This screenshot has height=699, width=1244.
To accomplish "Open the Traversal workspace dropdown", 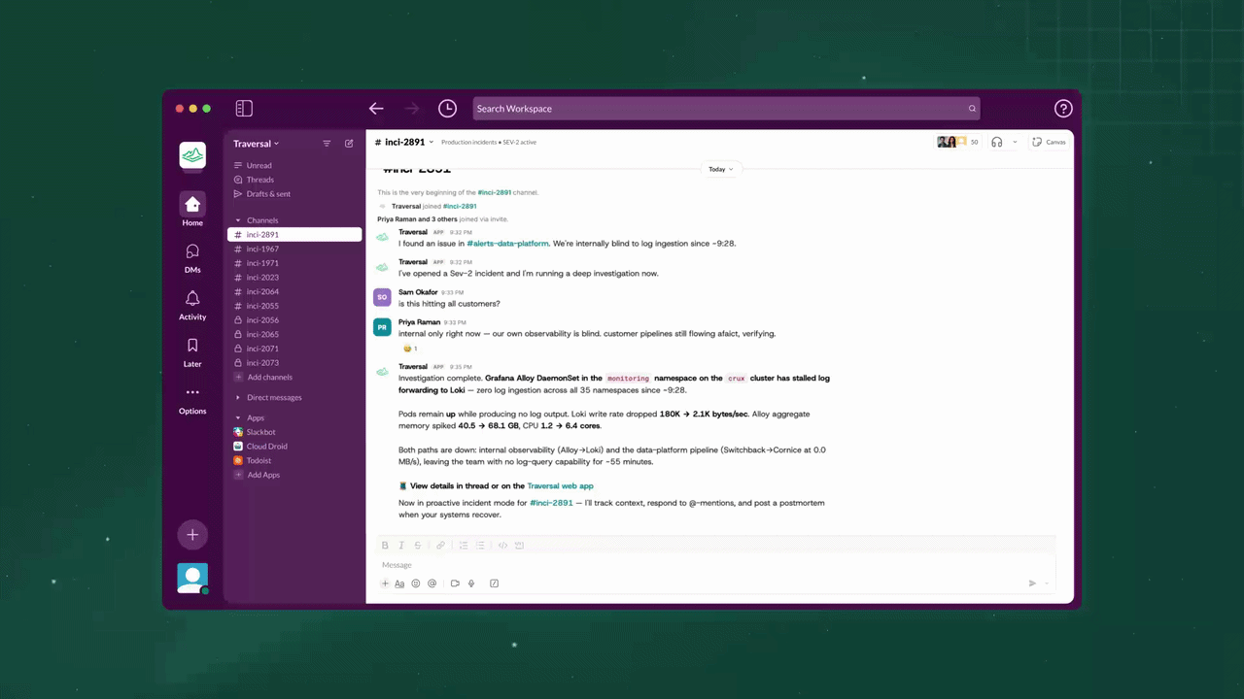I will 256,144.
